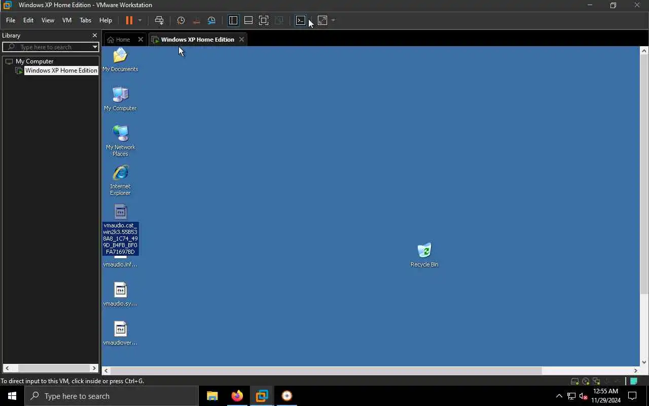This screenshot has height=406, width=649.
Task: Click the VMware Workstation taskbar icon
Action: (262, 396)
